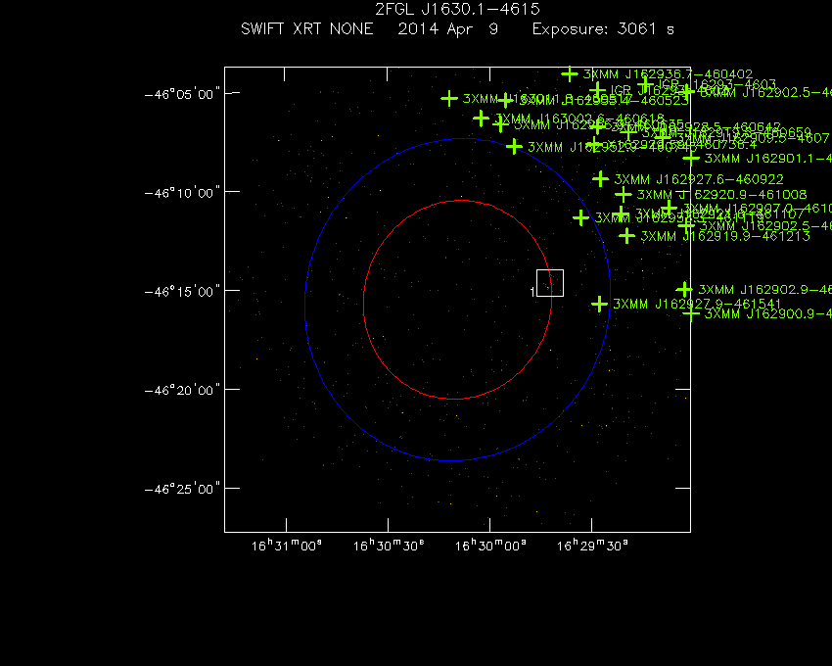Click the right ascension label 16h31m00s
The width and height of the screenshot is (832, 666).
pos(287,545)
